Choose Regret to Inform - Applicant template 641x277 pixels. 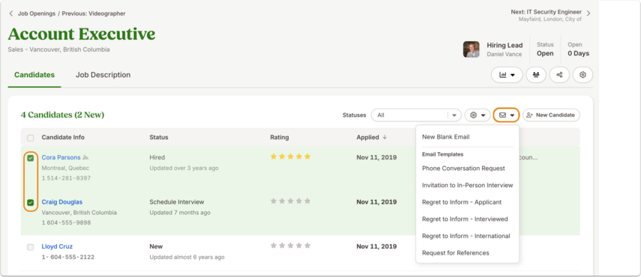[462, 202]
